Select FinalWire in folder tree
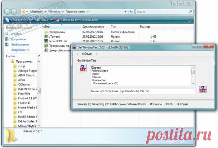The image size is (218, 148). click(x=24, y=94)
